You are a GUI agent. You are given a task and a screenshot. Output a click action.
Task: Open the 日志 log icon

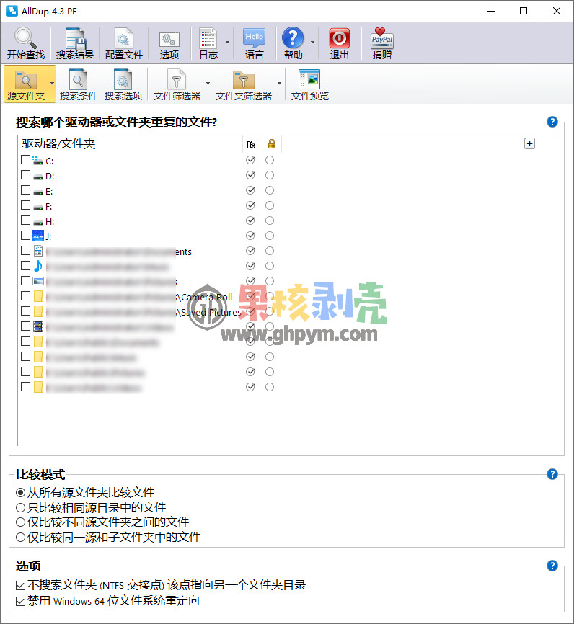click(x=208, y=43)
